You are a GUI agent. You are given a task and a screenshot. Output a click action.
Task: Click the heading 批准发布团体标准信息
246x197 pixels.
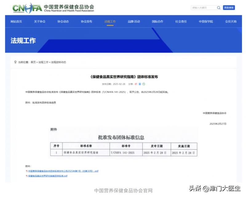[x=121, y=137]
